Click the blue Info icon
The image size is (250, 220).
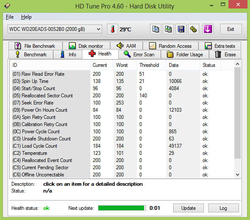coord(62,54)
